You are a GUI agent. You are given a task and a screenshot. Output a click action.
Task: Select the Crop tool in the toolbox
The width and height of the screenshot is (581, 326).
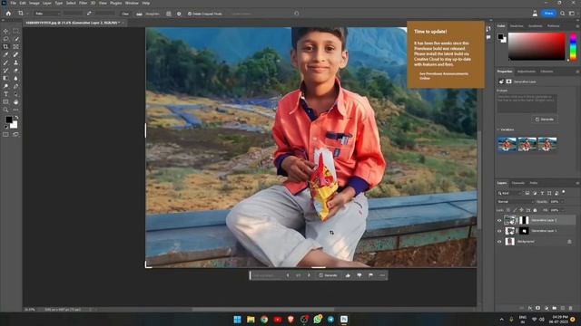point(5,46)
